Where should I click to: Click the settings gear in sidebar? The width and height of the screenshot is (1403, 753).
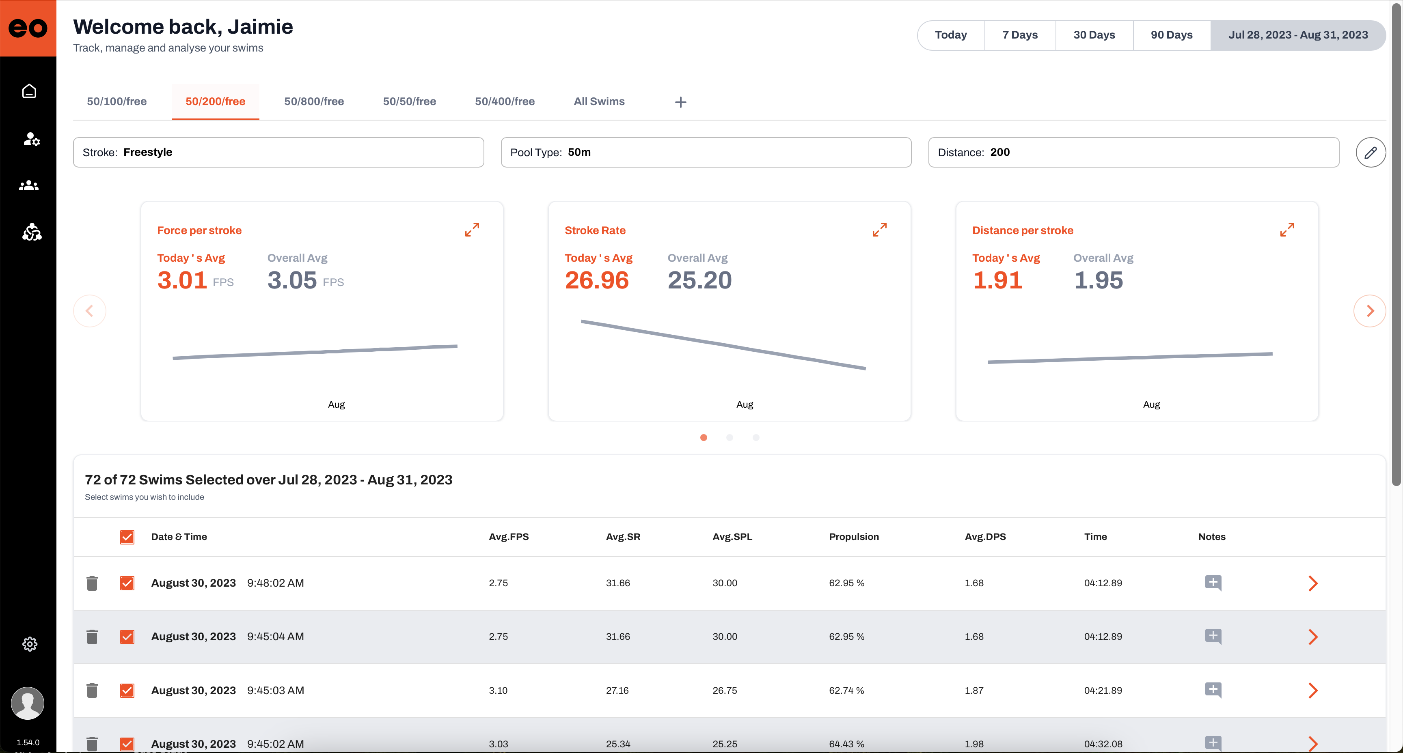click(29, 644)
